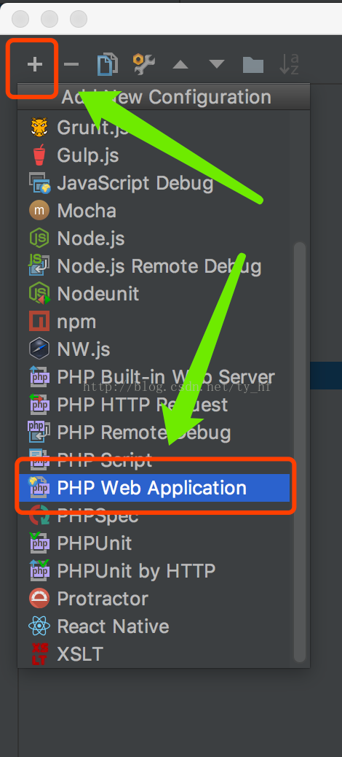Click the React Native label text
The image size is (342, 757).
[x=114, y=626]
